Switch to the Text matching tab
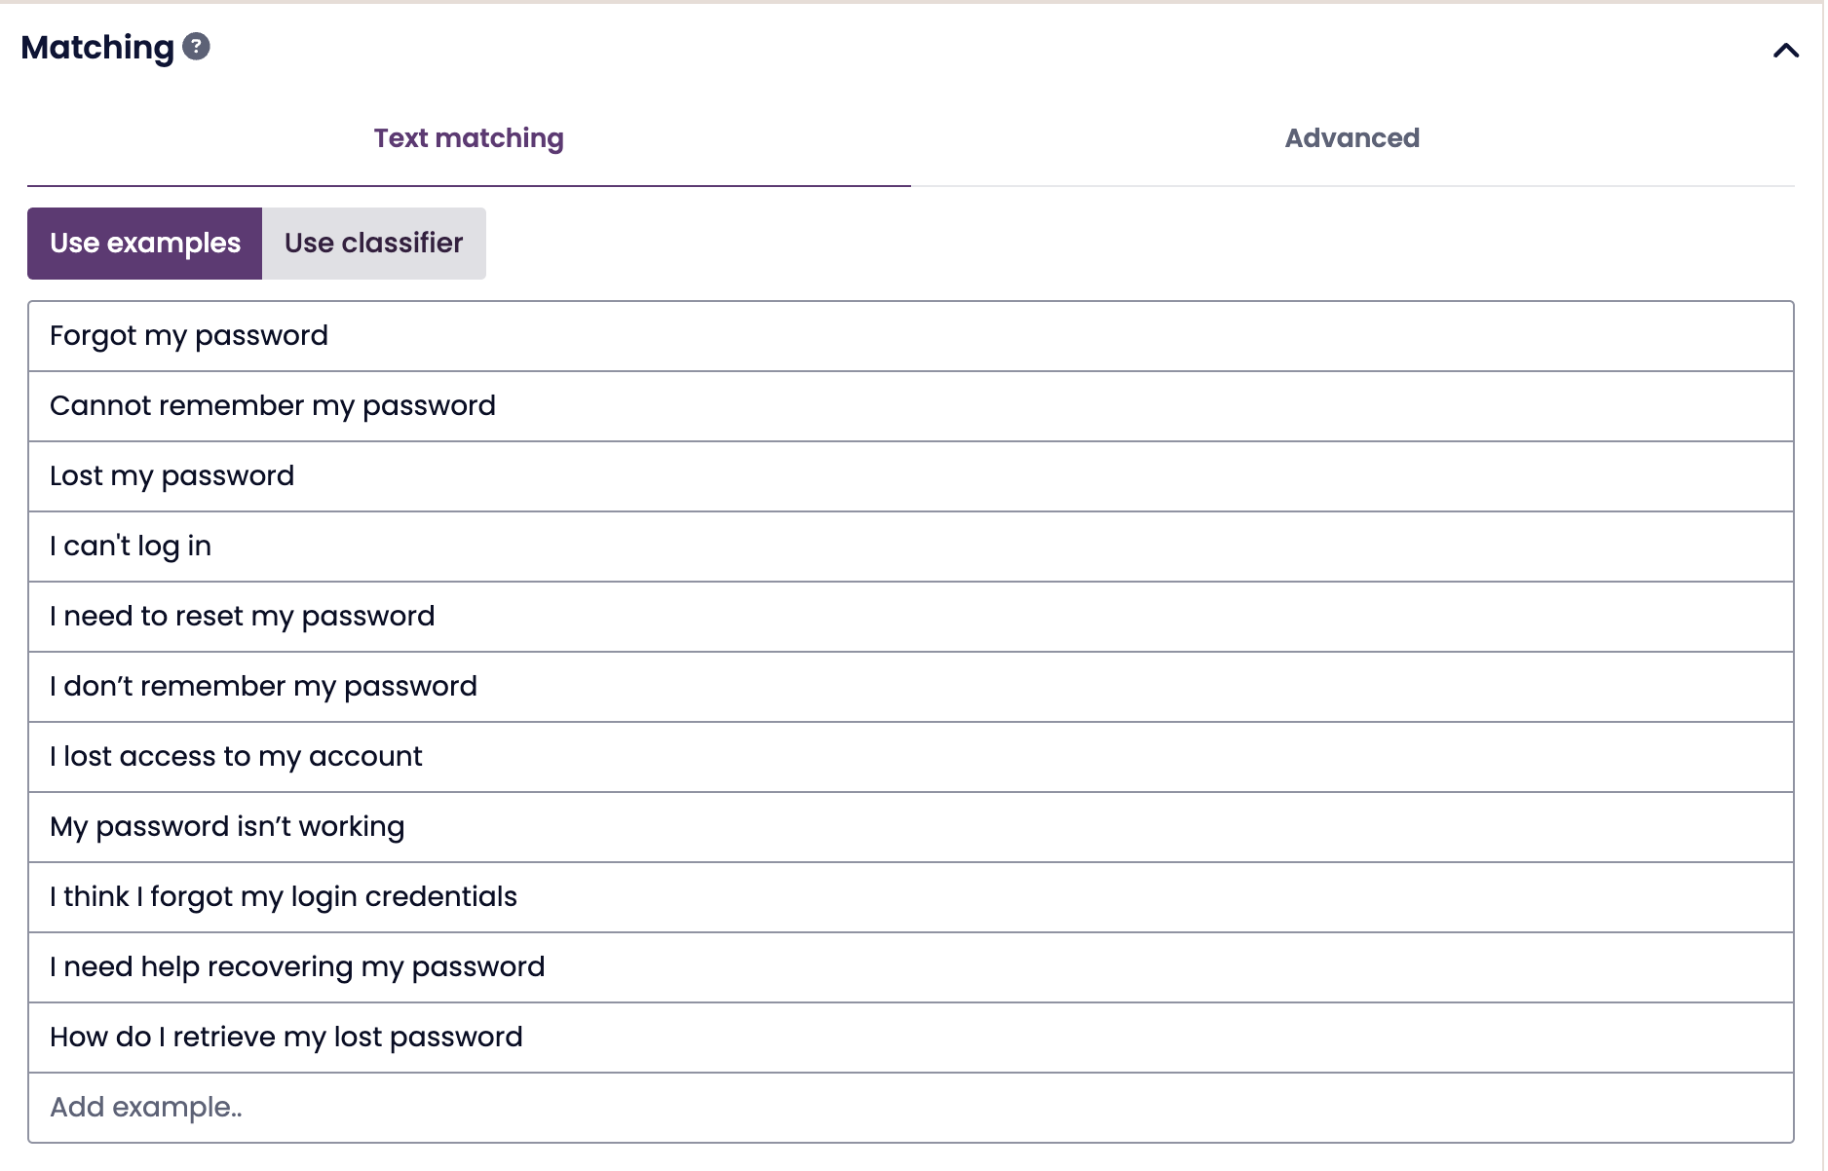Screen dimensions: 1828x1171 click(469, 138)
